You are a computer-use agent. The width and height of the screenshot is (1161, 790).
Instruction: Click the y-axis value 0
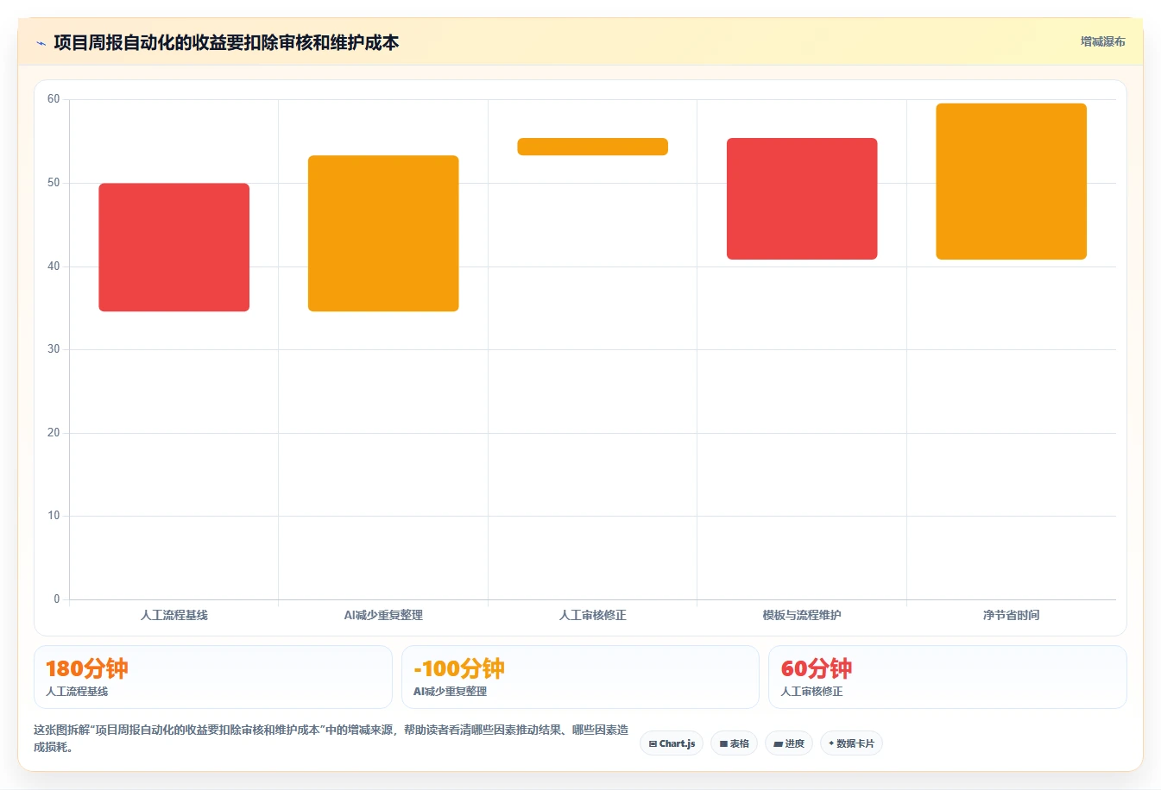(x=57, y=599)
